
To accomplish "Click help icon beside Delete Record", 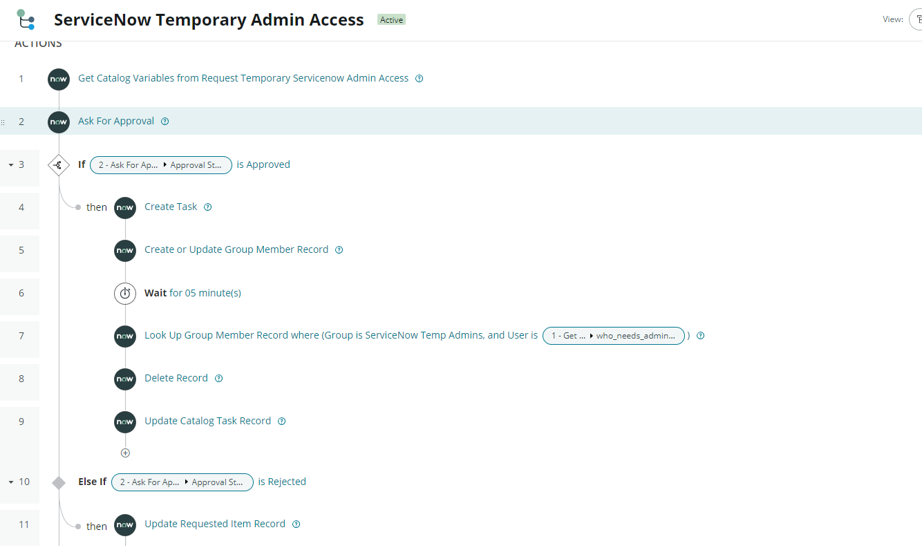I will pyautogui.click(x=219, y=379).
